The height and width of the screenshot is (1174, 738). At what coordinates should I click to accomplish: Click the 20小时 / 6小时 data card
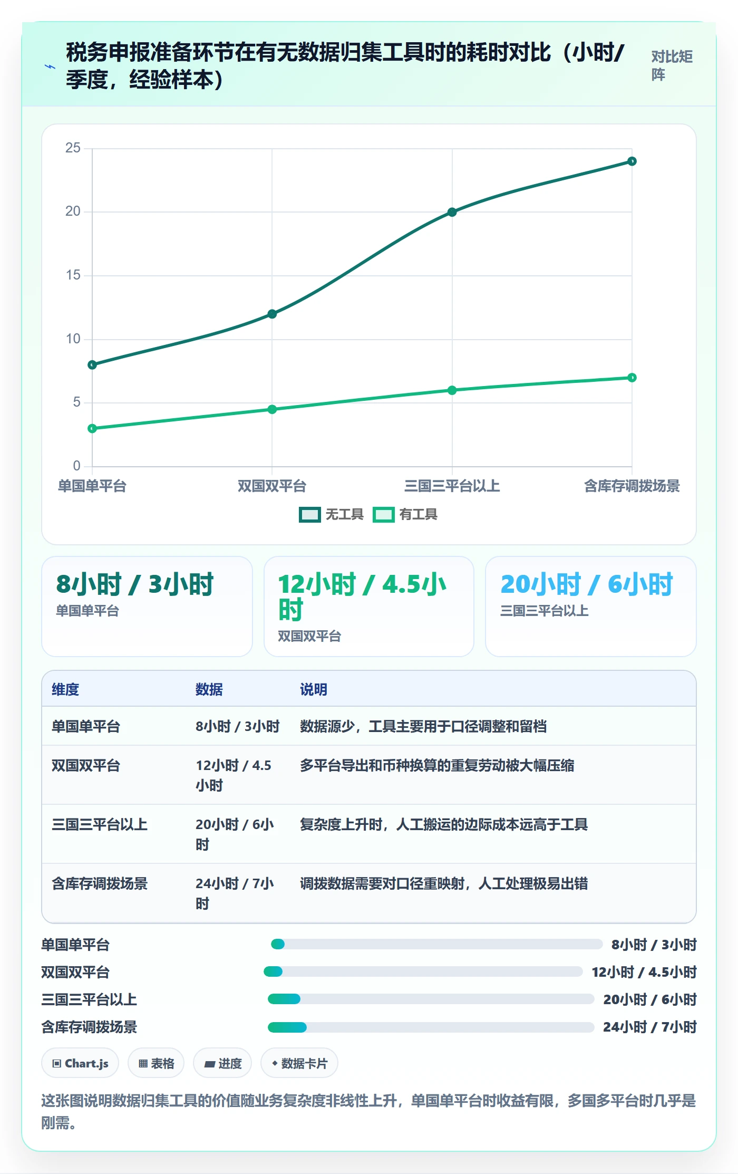(591, 607)
